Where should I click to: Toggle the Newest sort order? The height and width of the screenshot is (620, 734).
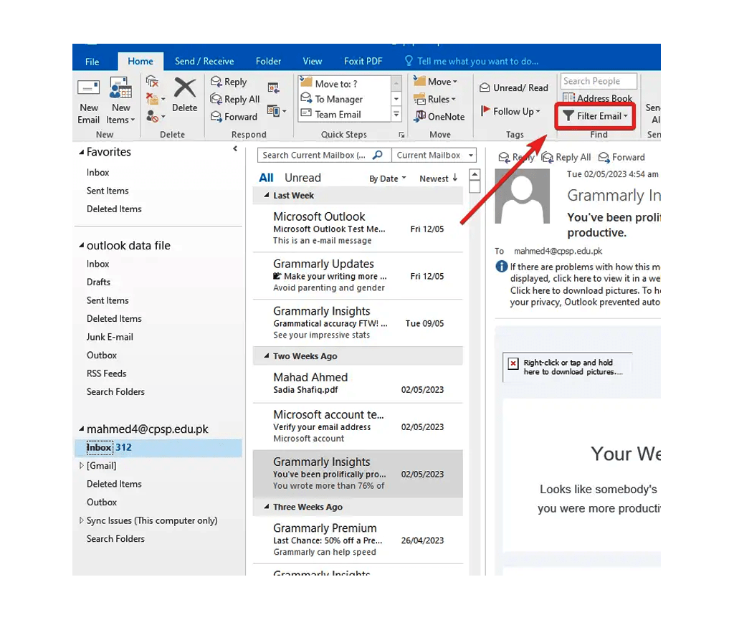pos(439,178)
